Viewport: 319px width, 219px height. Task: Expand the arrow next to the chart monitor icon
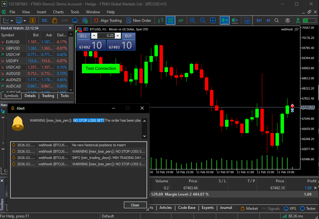pos(25,21)
